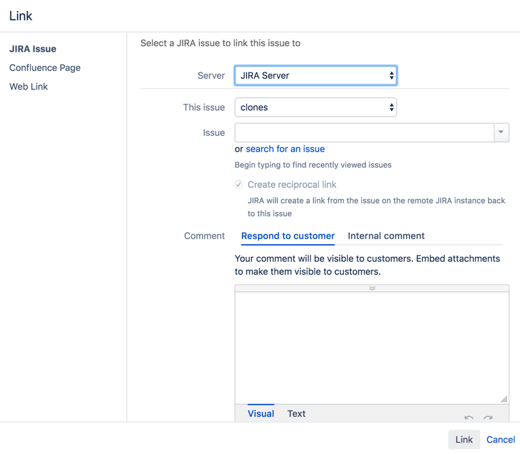
Task: Toggle the Create reciprocal link checkbox
Action: [x=238, y=184]
